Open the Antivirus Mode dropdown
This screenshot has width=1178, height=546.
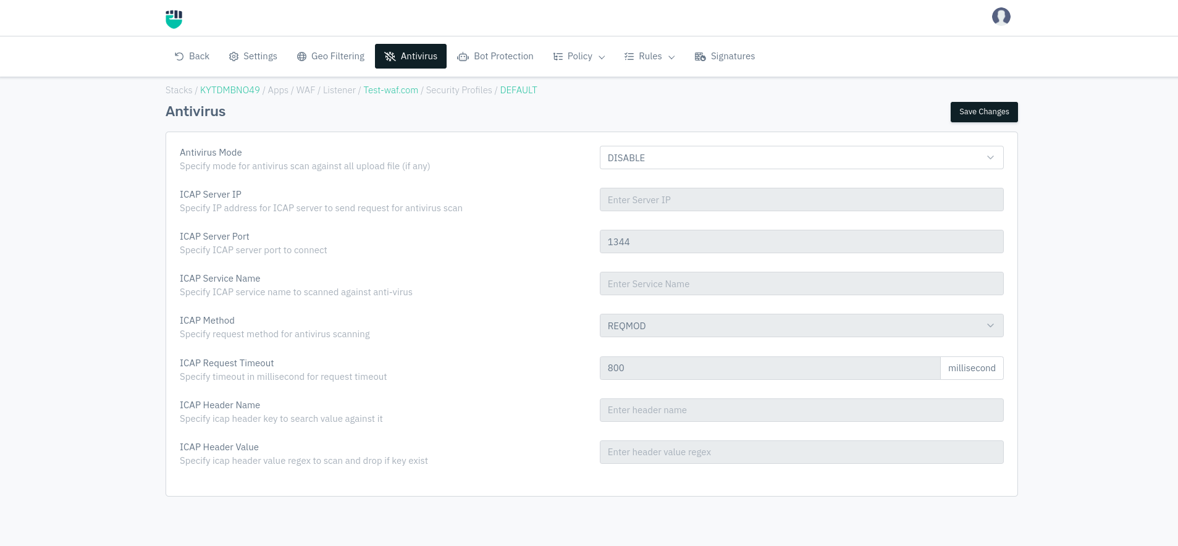click(801, 157)
